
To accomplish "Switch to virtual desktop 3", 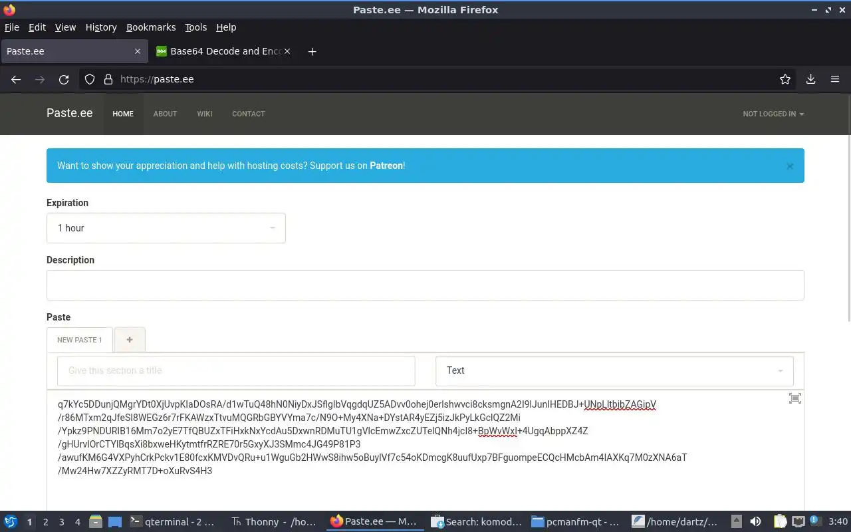I will [61, 522].
